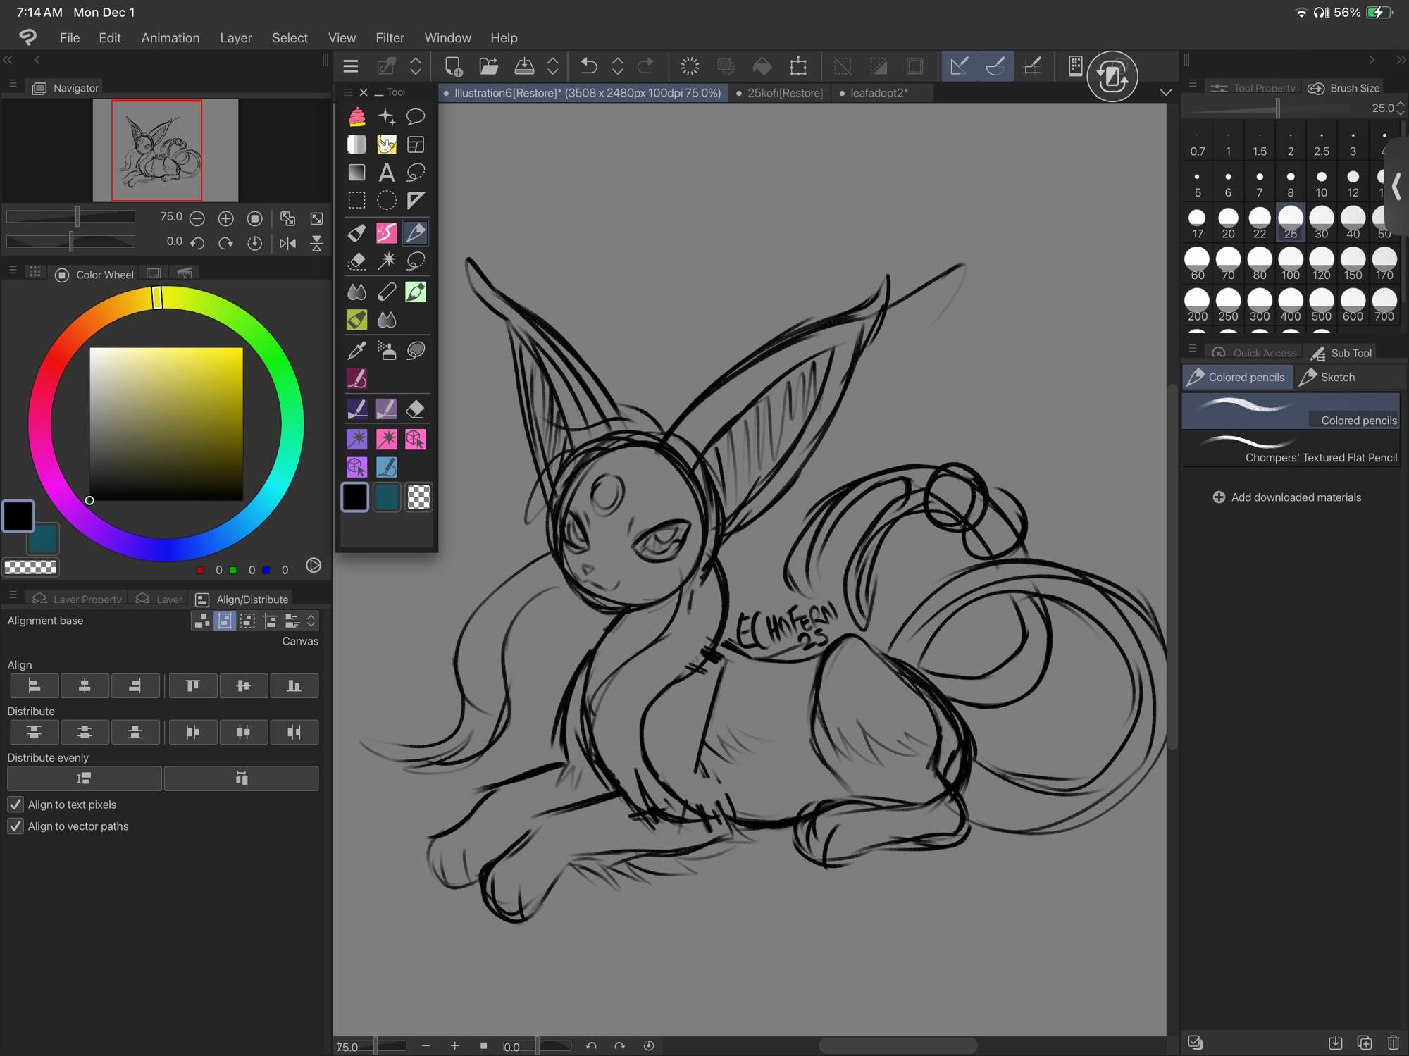Select the Rectangle marquee selection tool
Image resolution: width=1409 pixels, height=1056 pixels.
356,201
